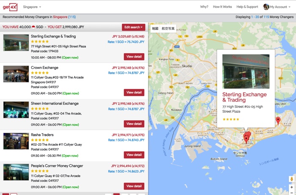View detail for Crown Exchange
Image resolution: width=296 pixels, height=195 pixels.
point(134,93)
